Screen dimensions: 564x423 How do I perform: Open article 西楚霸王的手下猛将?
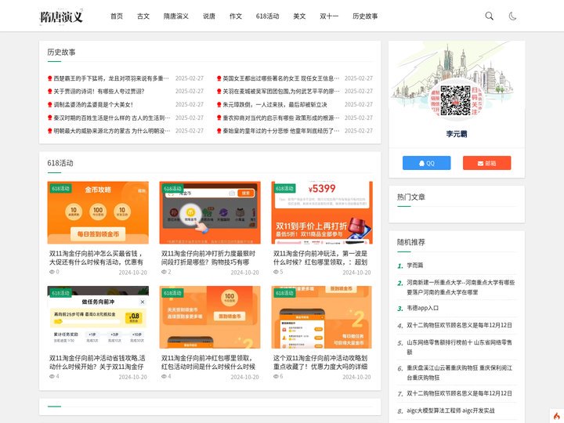(x=111, y=78)
